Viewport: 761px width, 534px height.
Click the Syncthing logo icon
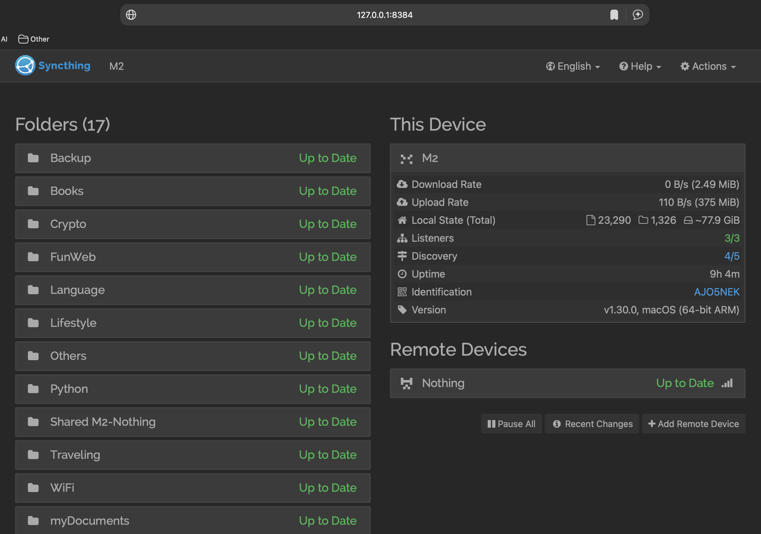point(25,66)
